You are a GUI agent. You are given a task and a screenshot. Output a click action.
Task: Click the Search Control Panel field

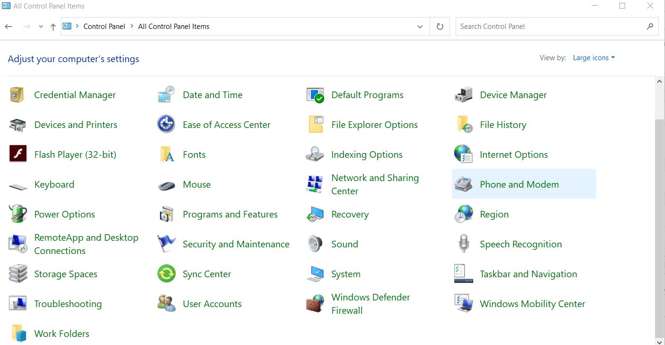click(x=557, y=27)
